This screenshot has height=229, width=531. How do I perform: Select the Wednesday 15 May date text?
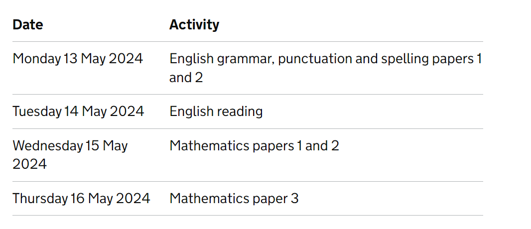pyautogui.click(x=70, y=146)
